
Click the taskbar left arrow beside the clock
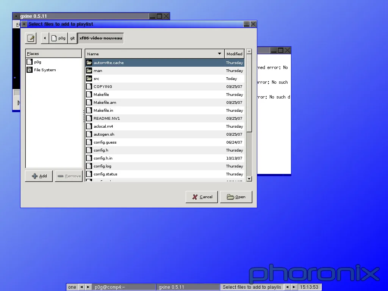(287, 287)
